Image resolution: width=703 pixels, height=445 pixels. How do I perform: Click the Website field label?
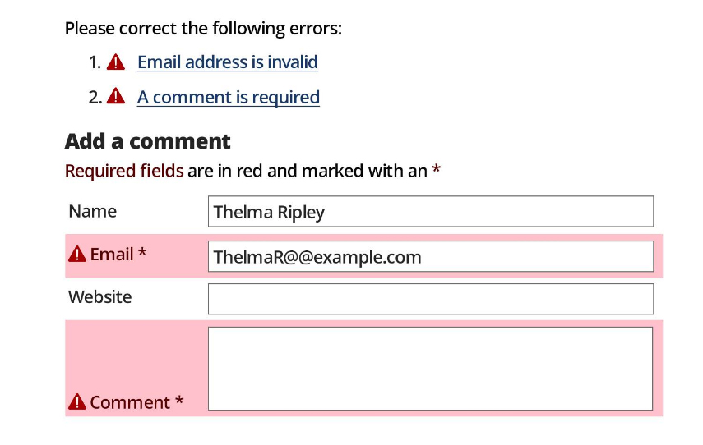click(100, 297)
